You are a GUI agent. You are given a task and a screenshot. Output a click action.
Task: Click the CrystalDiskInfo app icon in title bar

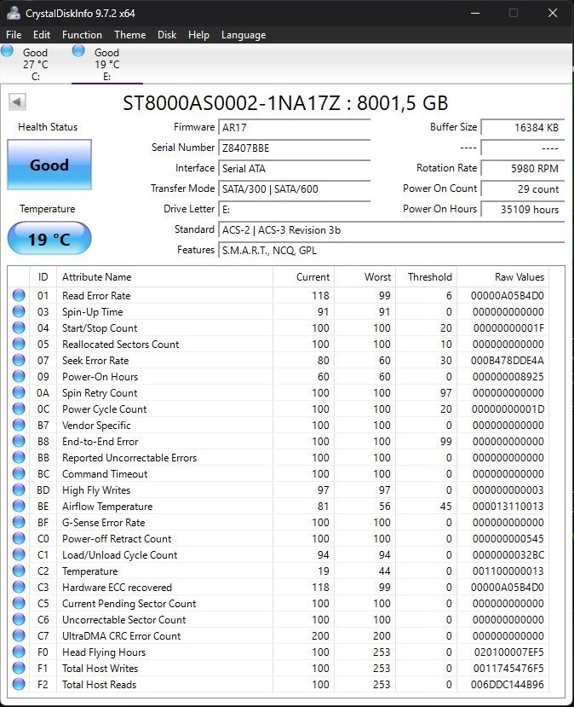point(14,13)
